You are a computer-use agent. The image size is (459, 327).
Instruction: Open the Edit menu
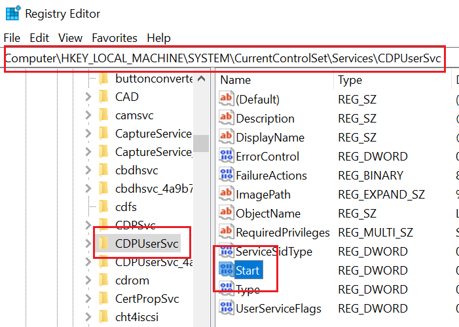click(39, 38)
